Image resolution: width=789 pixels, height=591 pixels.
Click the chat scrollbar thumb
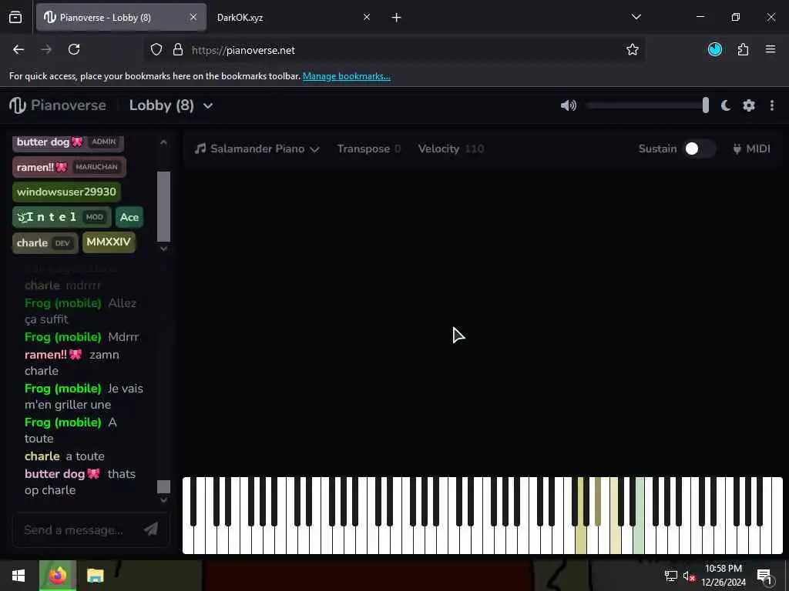coord(163,486)
